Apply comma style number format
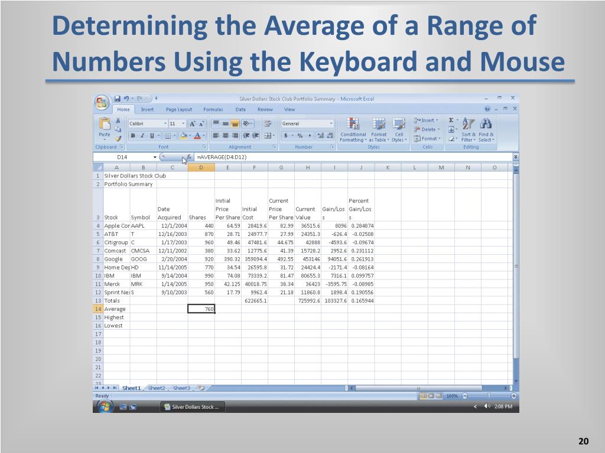 tap(310, 136)
